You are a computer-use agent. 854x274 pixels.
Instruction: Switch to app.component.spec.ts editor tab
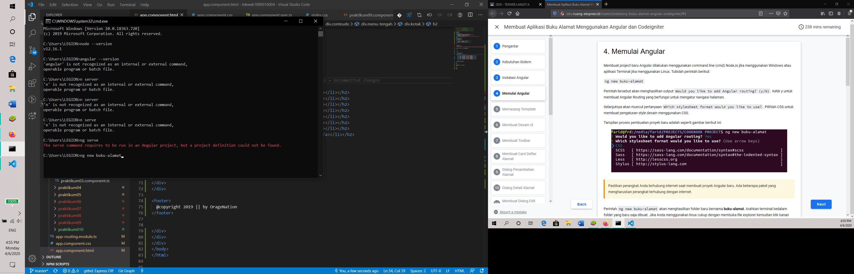click(272, 15)
